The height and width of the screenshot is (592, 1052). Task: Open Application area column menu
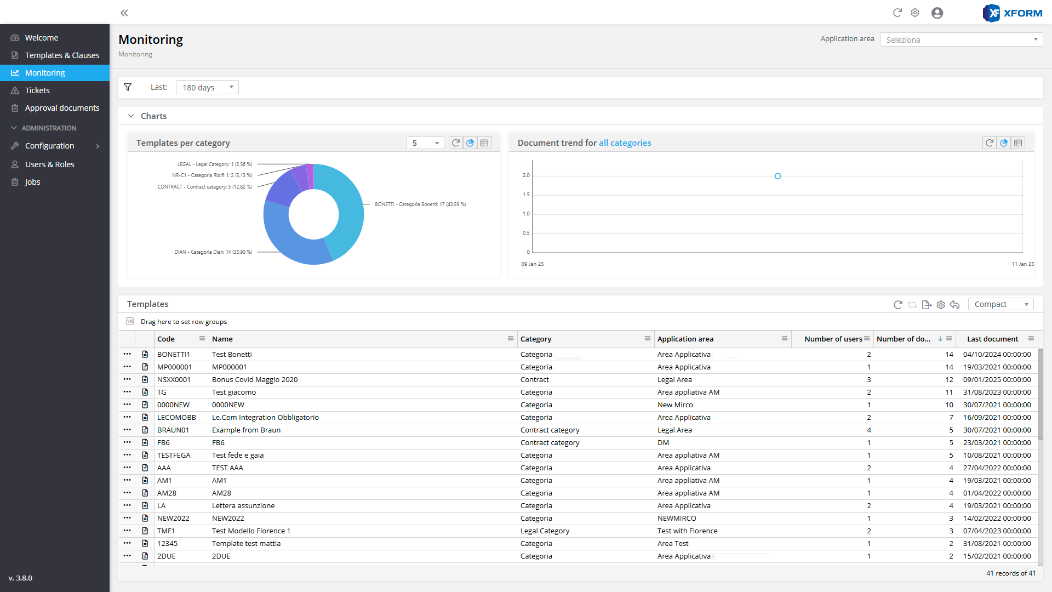coord(785,339)
